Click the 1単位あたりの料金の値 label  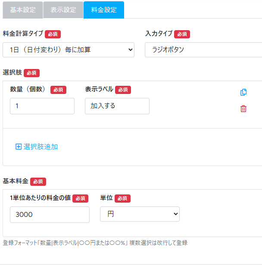coord(40,198)
